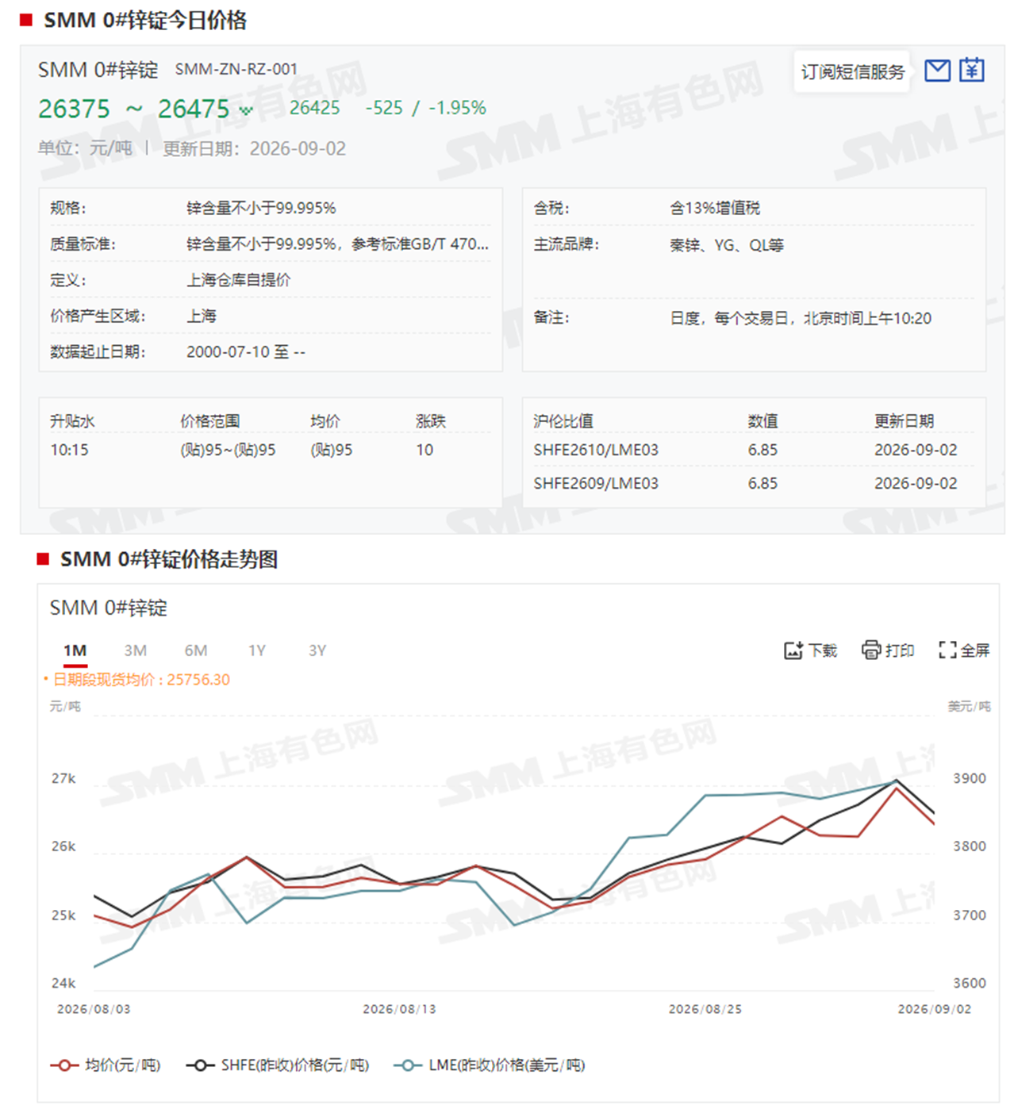Click the 全屏 text label
Image resolution: width=1014 pixels, height=1109 pixels.
(x=975, y=650)
